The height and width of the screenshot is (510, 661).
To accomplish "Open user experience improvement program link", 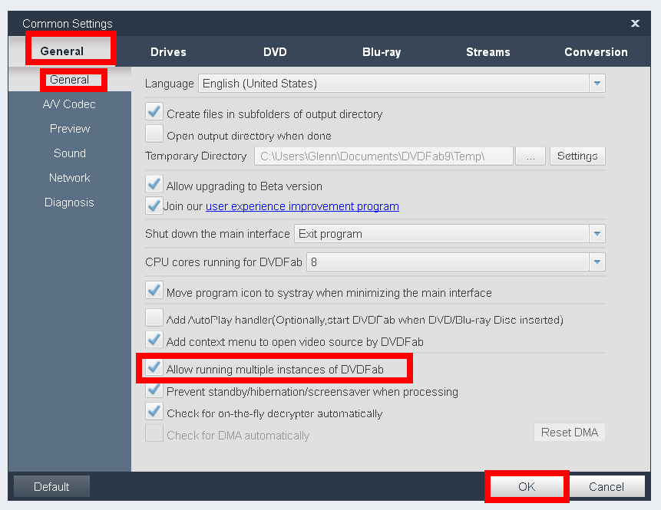I will (x=302, y=206).
